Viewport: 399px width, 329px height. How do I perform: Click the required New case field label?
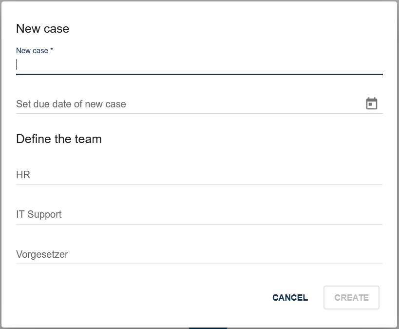coord(34,50)
